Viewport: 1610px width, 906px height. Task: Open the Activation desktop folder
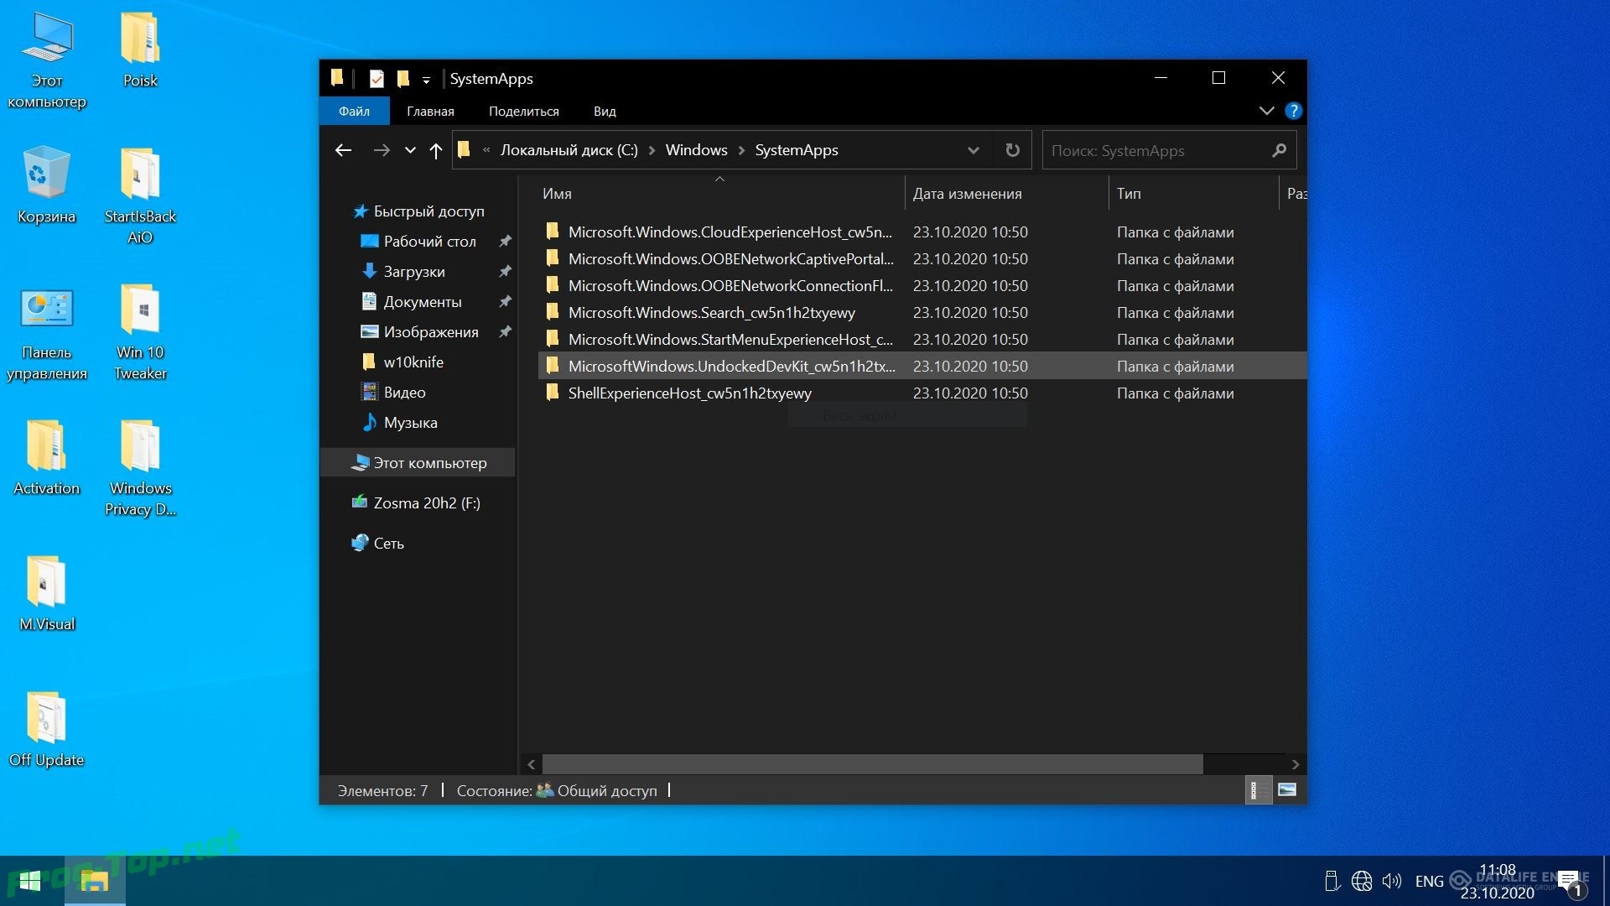47,457
